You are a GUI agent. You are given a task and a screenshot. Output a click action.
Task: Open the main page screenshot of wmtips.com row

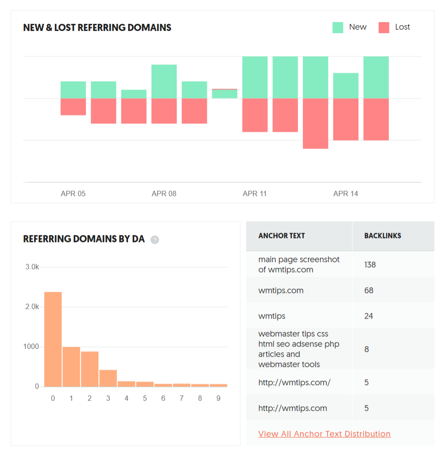click(x=298, y=265)
